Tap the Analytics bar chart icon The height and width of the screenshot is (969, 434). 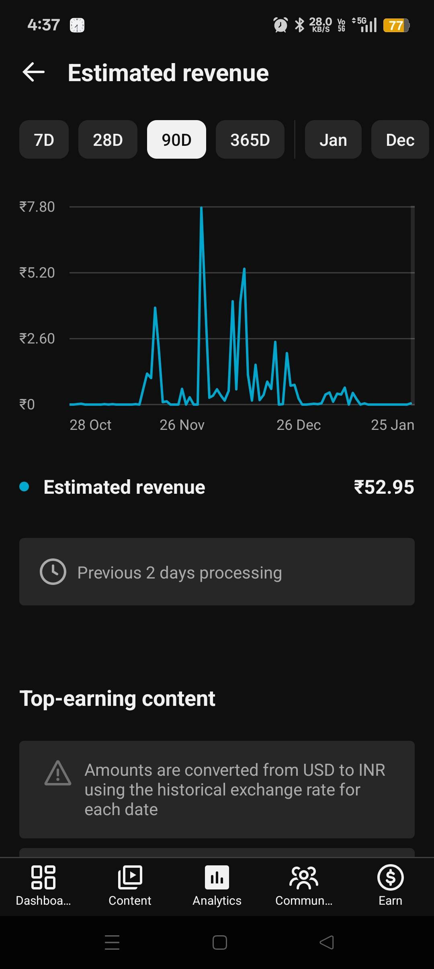click(217, 877)
